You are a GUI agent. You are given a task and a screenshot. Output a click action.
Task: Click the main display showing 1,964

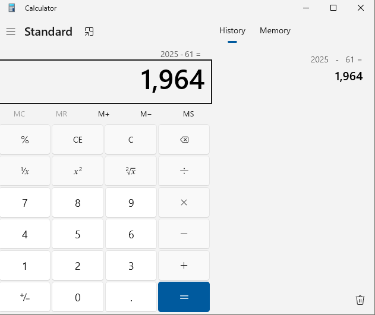[105, 81]
